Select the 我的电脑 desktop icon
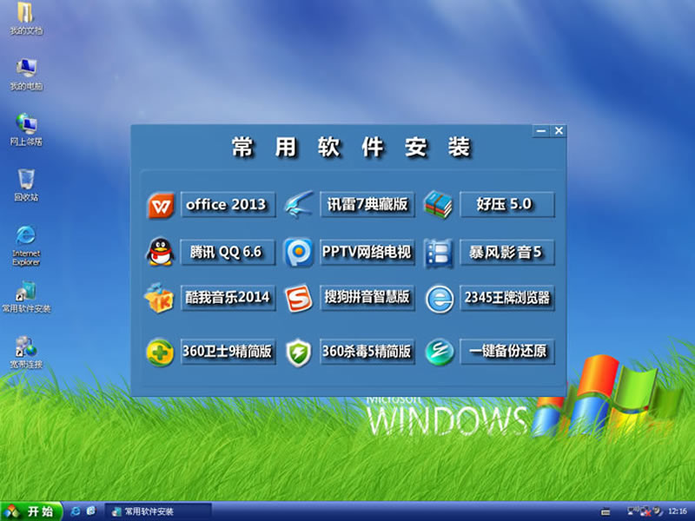 (x=26, y=75)
